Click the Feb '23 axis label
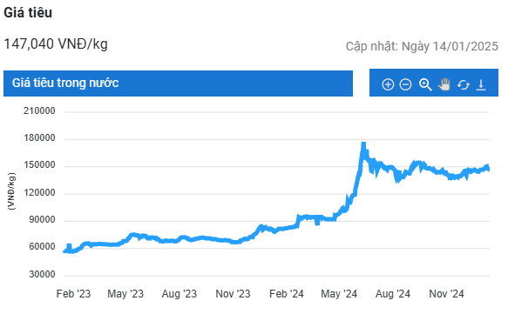 tap(73, 294)
